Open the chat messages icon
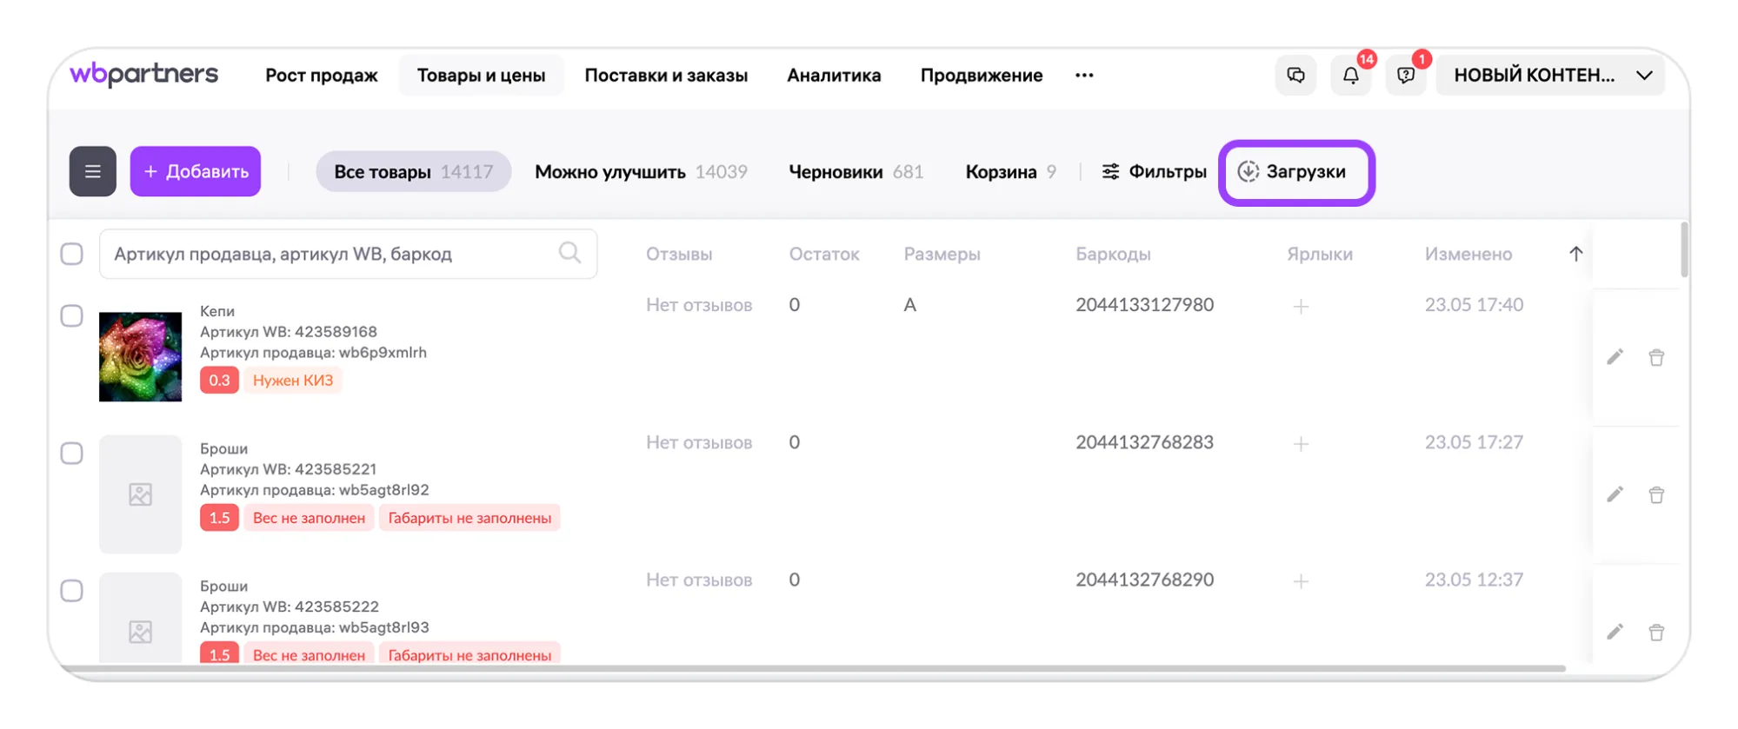 pyautogui.click(x=1295, y=76)
